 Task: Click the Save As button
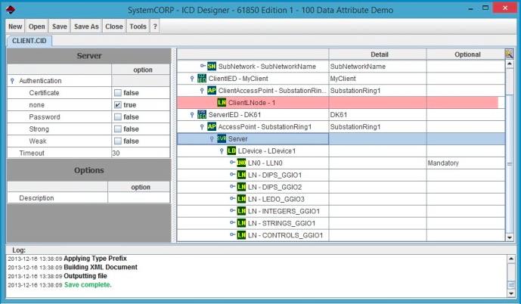tap(85, 26)
